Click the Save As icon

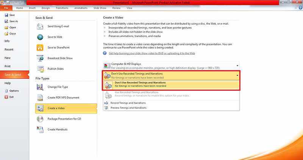click(x=6, y=21)
